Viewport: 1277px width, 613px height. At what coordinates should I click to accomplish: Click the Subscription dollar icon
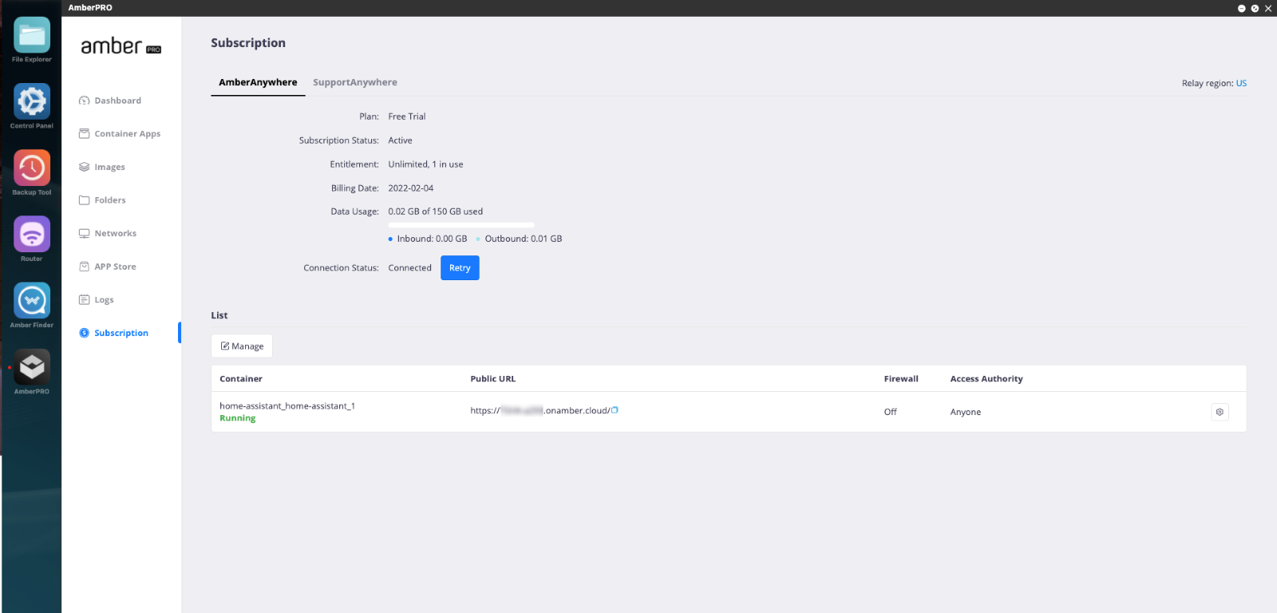pyautogui.click(x=84, y=333)
